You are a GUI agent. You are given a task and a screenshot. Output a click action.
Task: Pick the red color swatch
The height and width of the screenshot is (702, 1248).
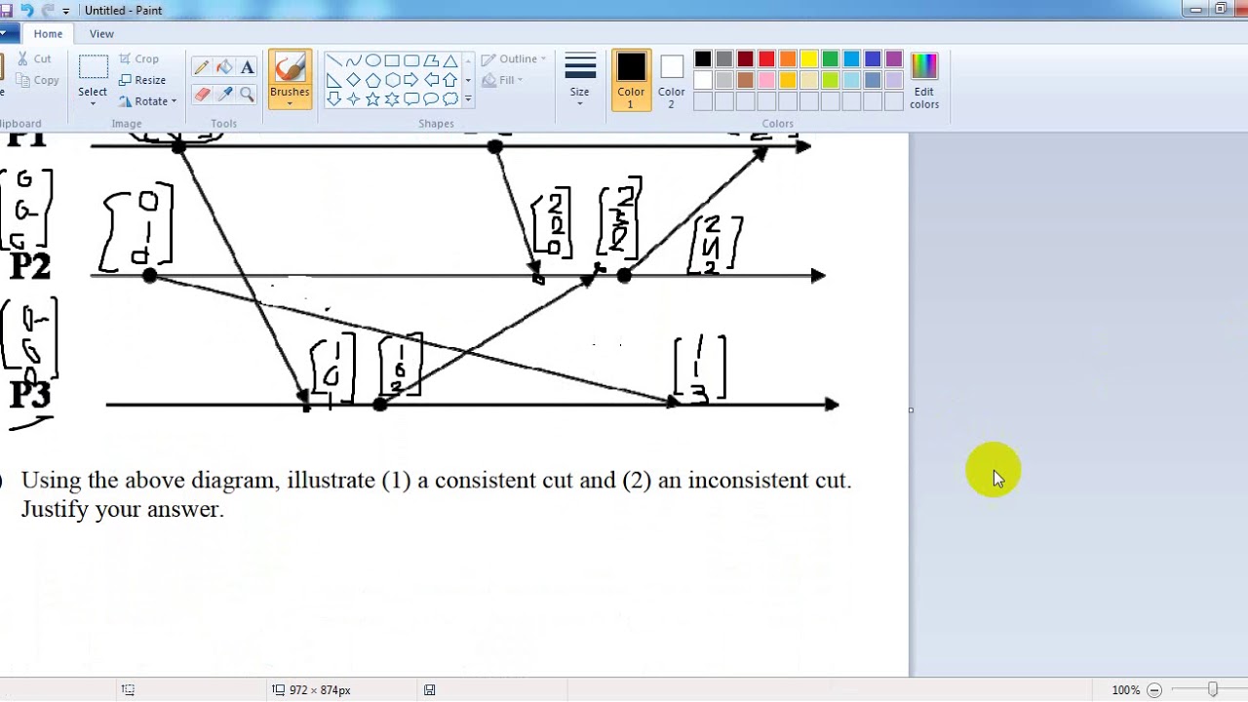(x=766, y=59)
